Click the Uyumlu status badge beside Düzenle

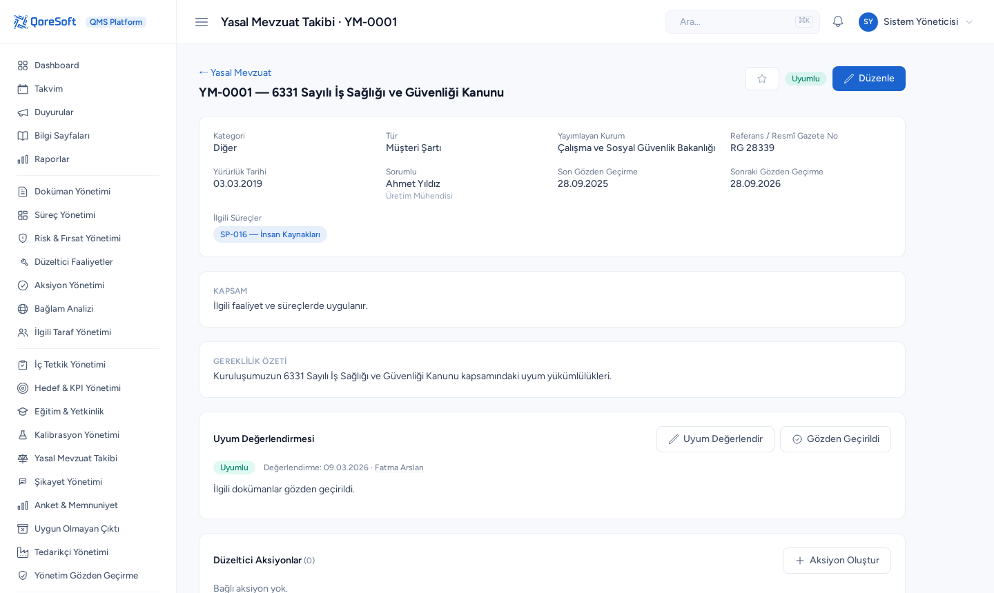click(x=806, y=79)
